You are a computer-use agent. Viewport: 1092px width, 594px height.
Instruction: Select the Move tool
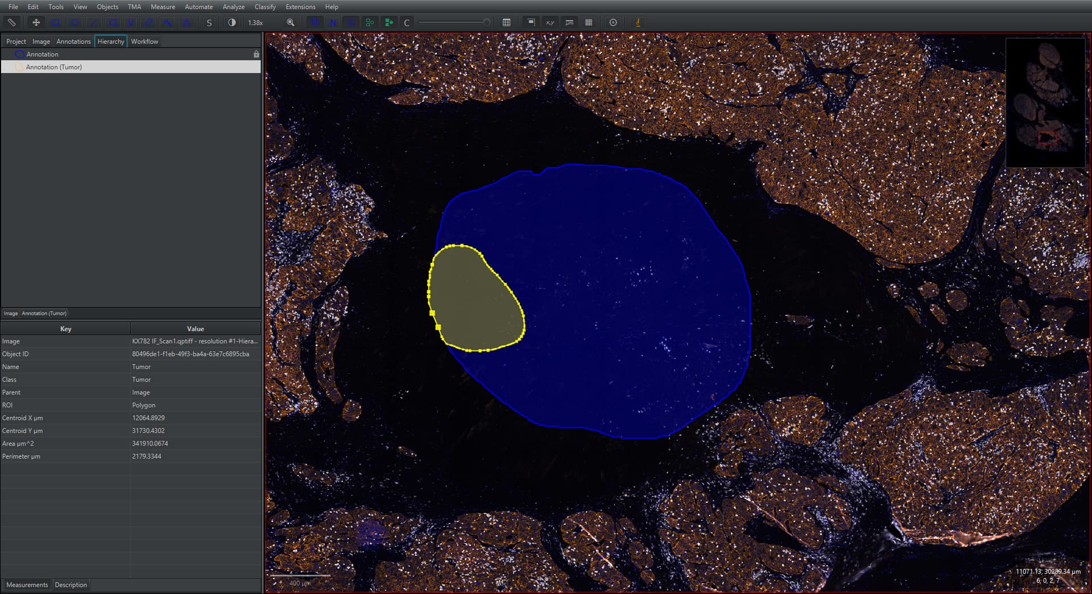[36, 23]
